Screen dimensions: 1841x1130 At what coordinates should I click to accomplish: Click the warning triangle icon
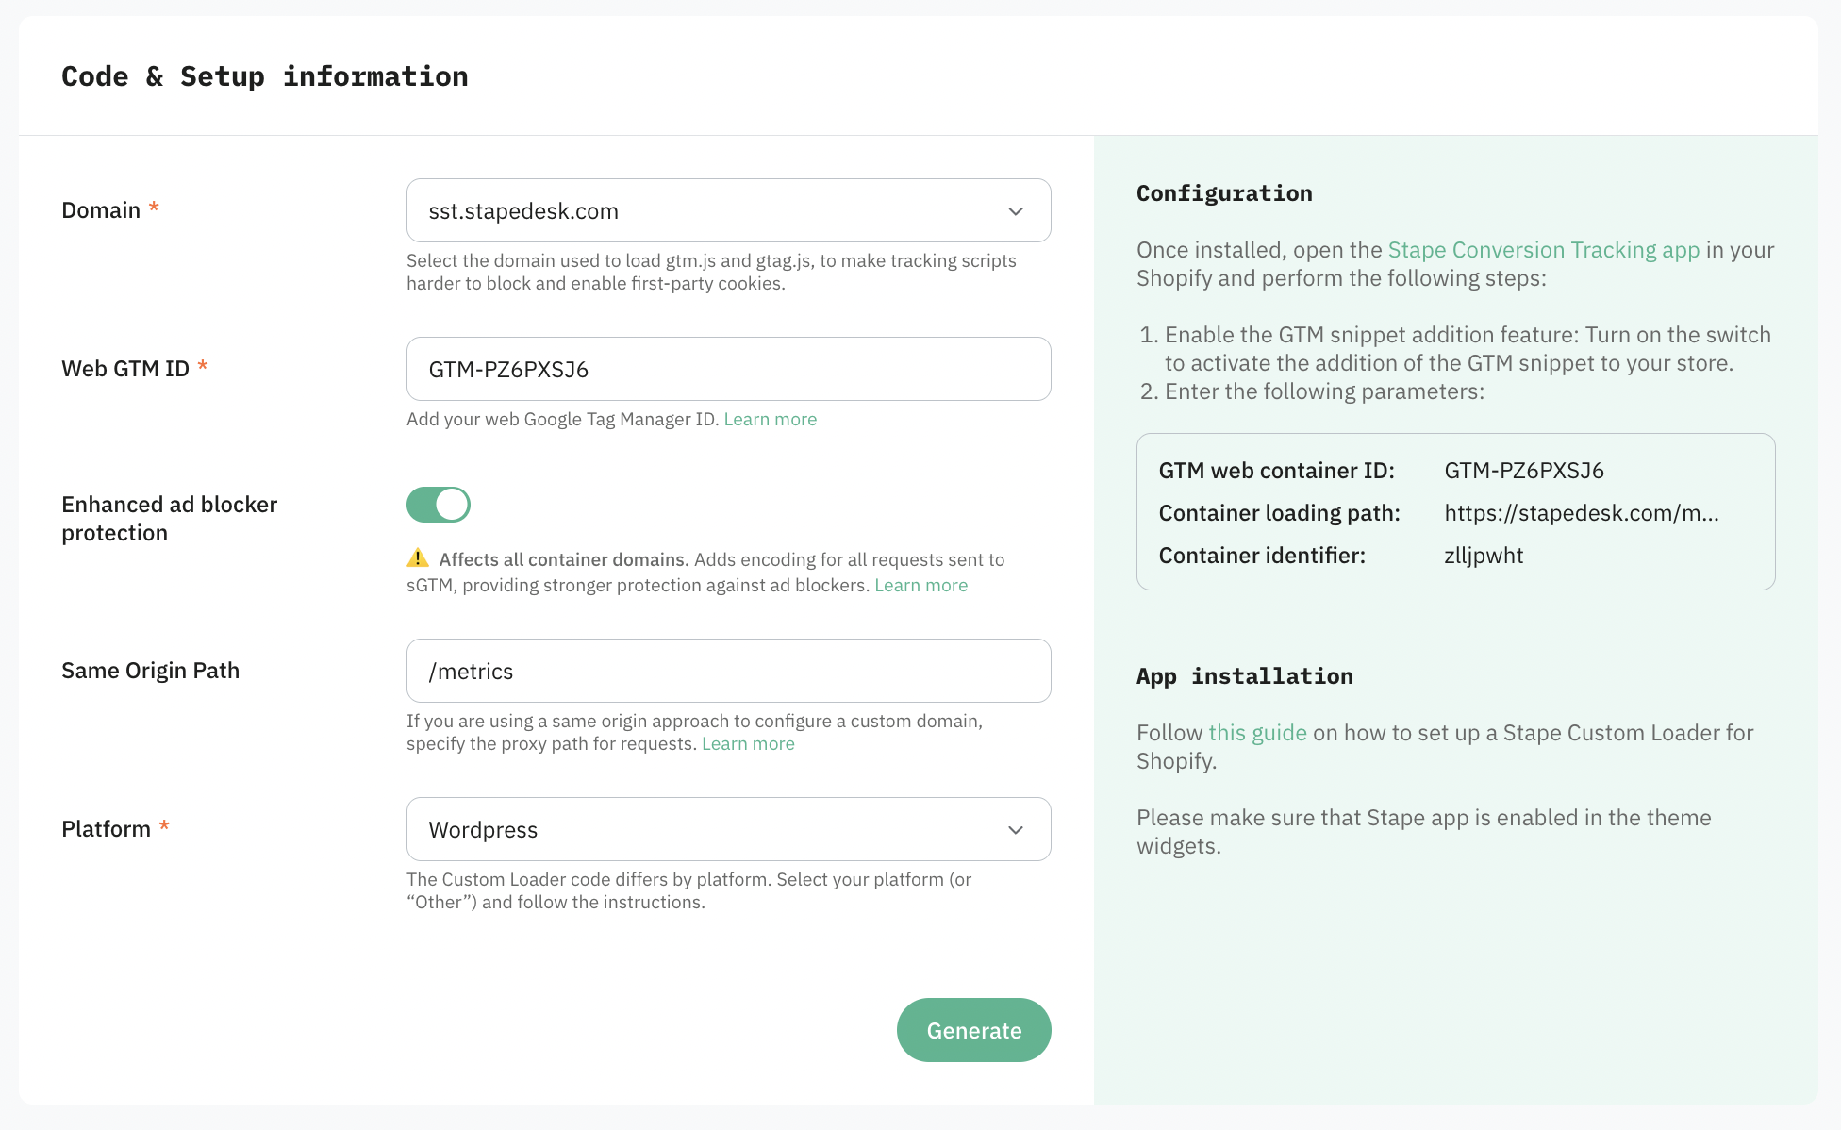pyautogui.click(x=418, y=558)
